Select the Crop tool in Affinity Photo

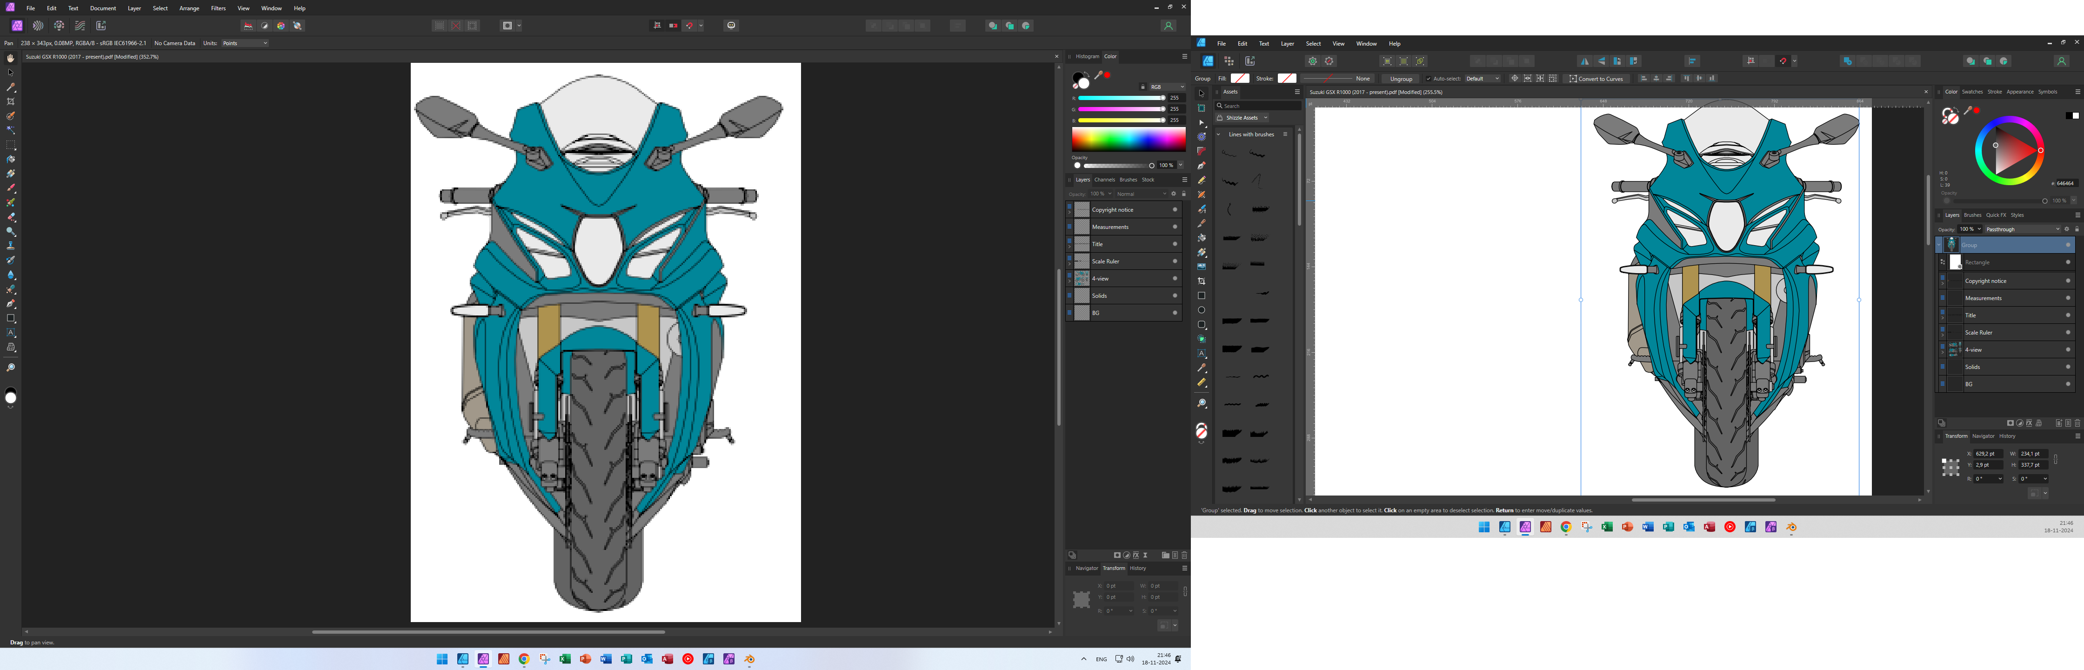point(11,101)
